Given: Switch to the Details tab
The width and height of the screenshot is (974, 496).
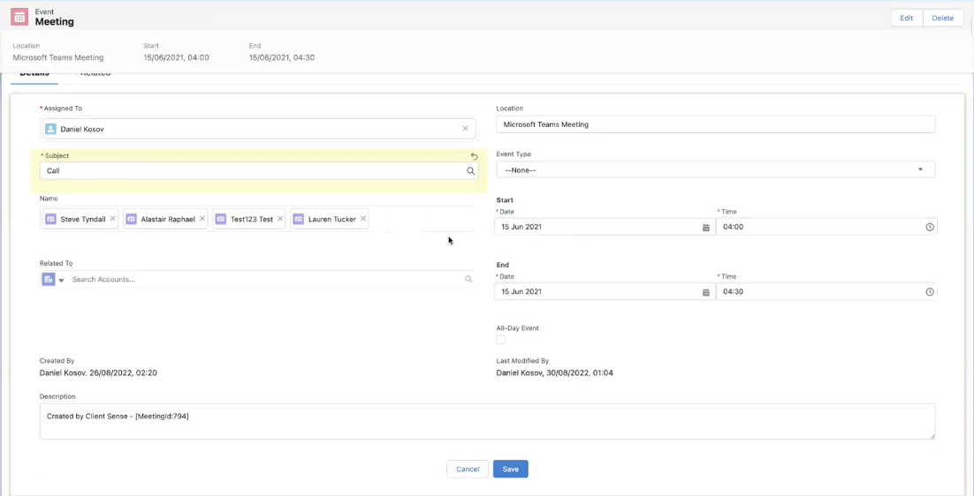Looking at the screenshot, I should click(x=34, y=74).
